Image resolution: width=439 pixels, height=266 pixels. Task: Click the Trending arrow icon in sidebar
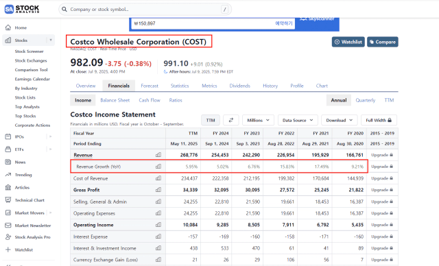(8, 175)
